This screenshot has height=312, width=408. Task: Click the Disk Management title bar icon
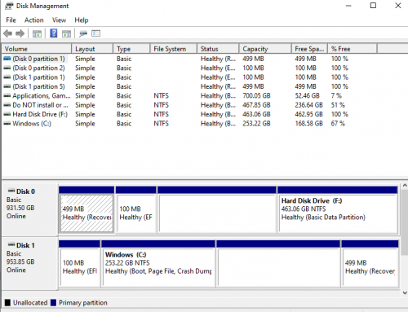(9, 6)
